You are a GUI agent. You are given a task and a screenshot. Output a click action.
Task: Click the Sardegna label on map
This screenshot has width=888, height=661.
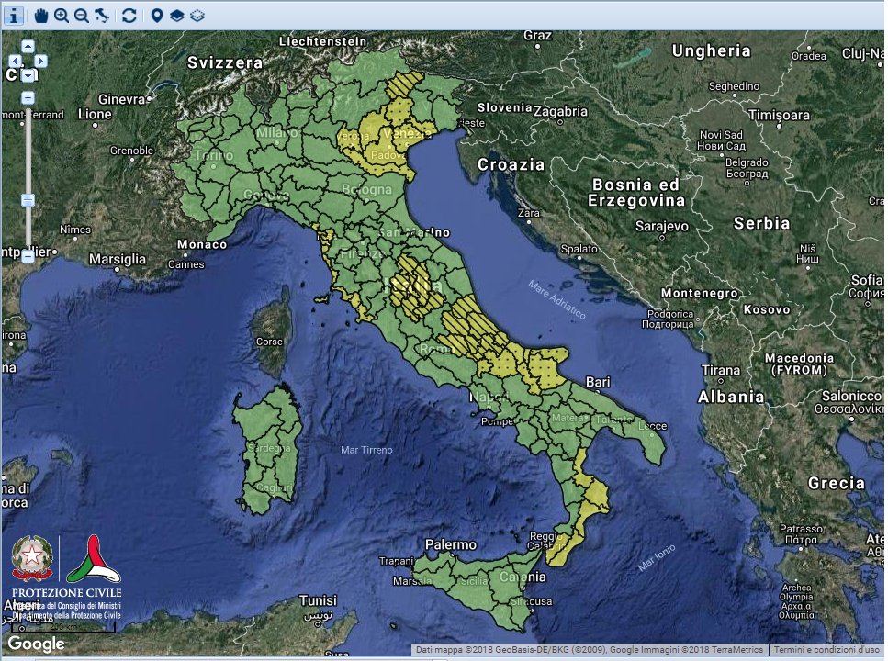tap(269, 448)
